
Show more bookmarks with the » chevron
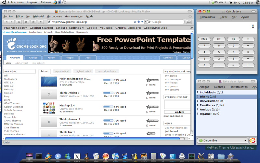pos(191,28)
